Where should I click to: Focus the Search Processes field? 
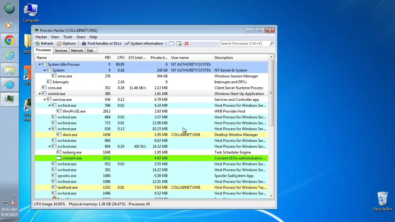pos(244,43)
